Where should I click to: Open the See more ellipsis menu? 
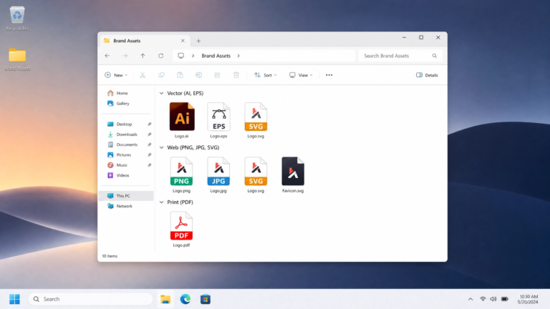pos(329,75)
